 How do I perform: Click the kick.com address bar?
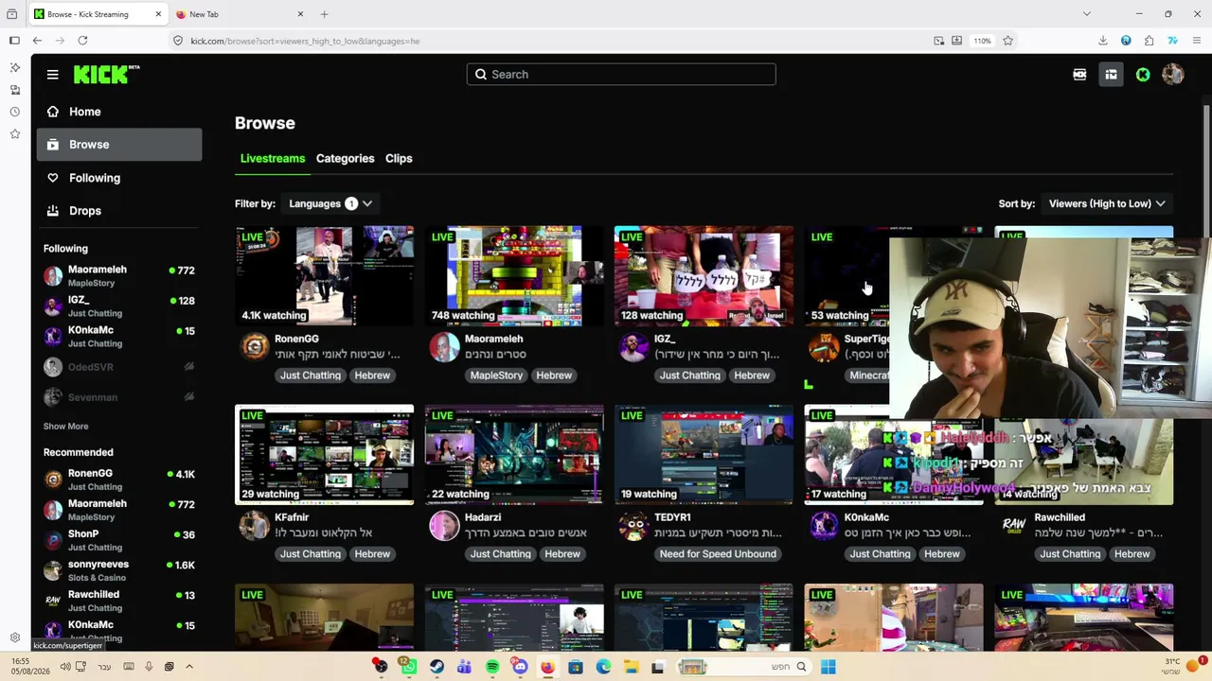click(549, 41)
